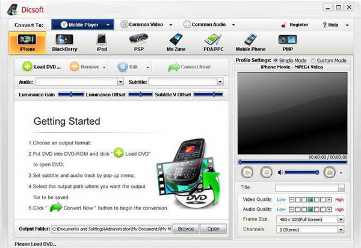Image resolution: width=361 pixels, height=248 pixels.
Task: Enable Simple Mode profile setting
Action: click(x=276, y=61)
